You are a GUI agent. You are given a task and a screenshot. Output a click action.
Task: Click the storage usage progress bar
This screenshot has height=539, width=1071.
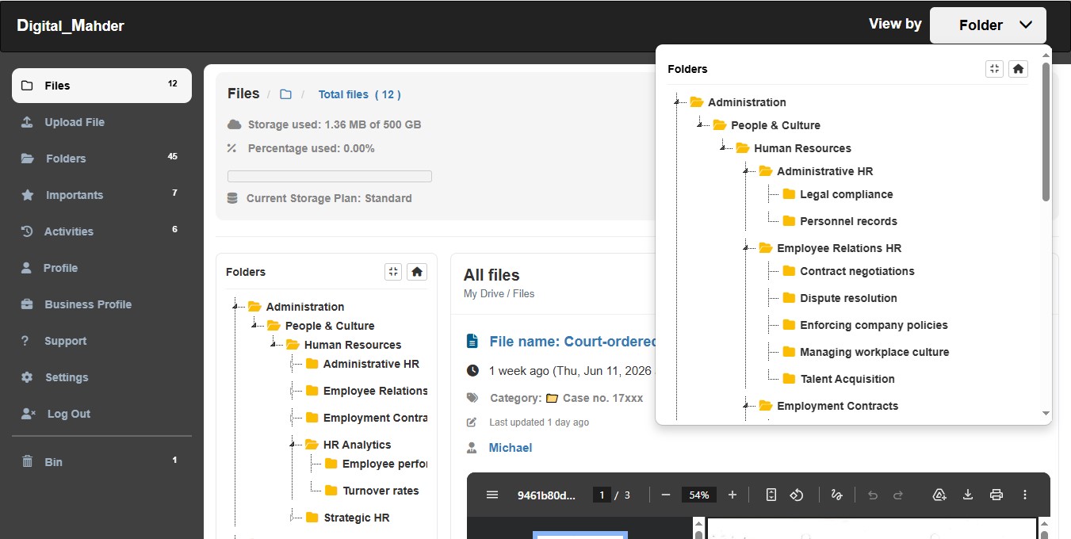pyautogui.click(x=330, y=176)
